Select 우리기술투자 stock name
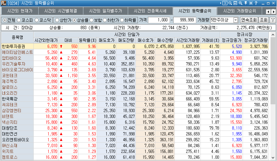This screenshot has height=161, width=277. [x=14, y=64]
